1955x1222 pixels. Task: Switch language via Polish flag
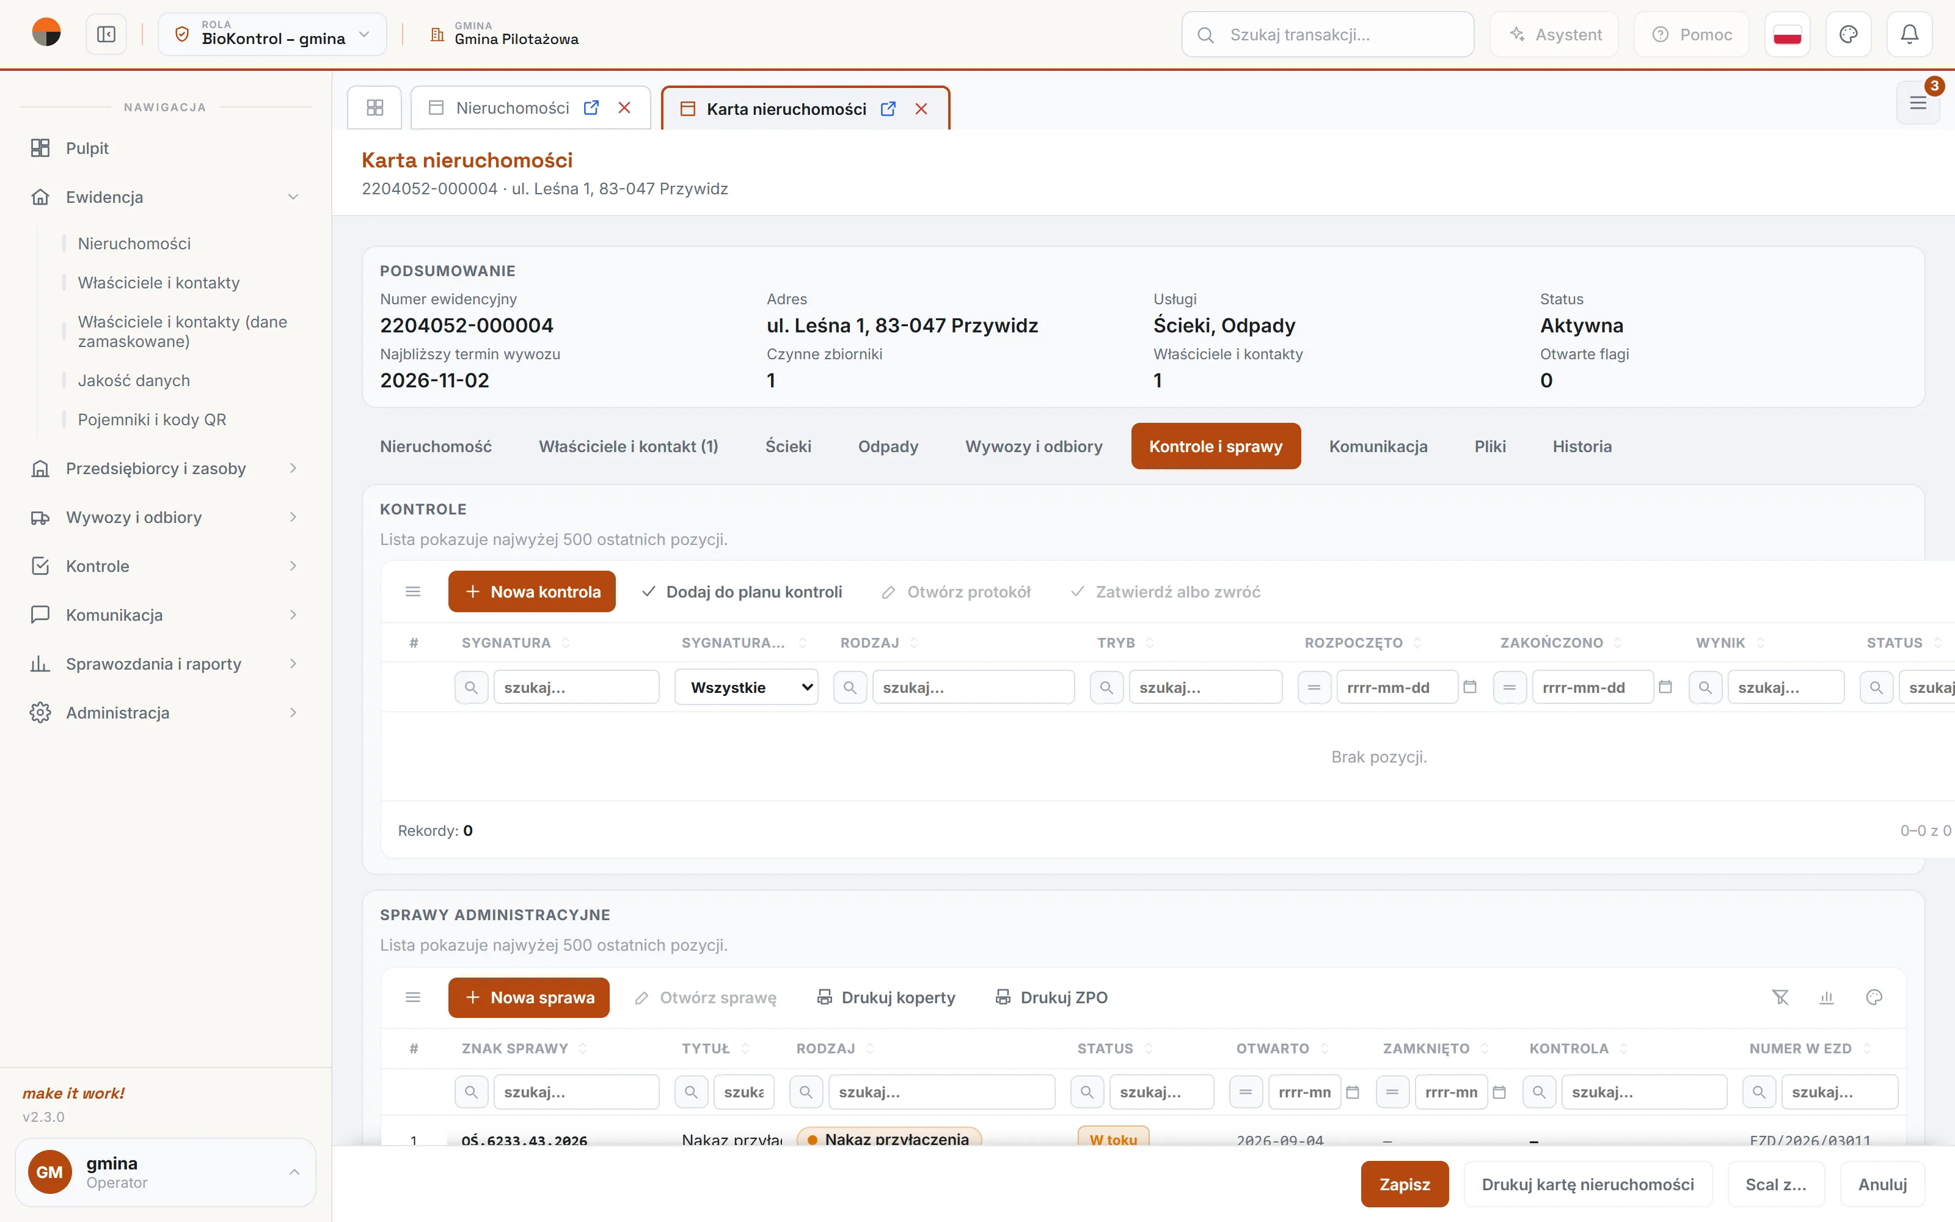1787,35
